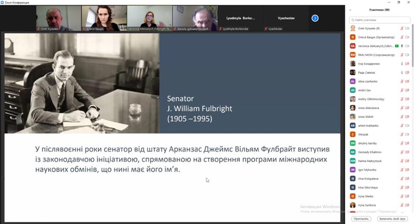Select Vyacheslav video tile
Viewport: 414px width, 224px height.
pyautogui.click(x=286, y=18)
